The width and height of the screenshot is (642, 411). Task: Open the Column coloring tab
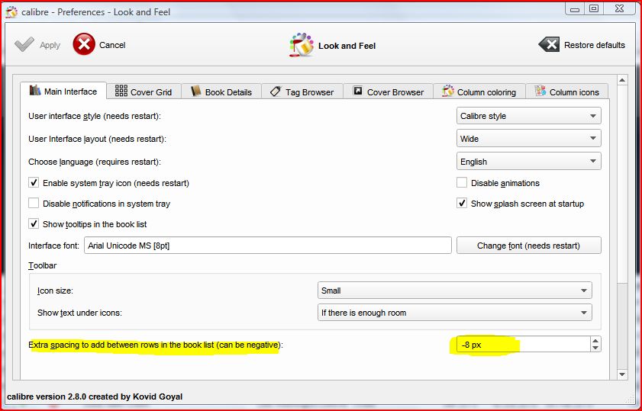(479, 92)
